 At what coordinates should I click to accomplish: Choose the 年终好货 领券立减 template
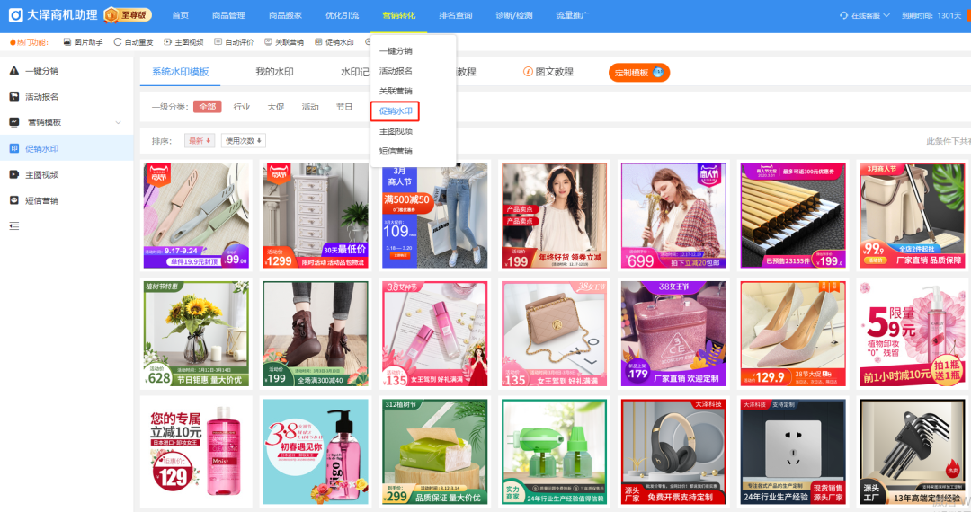click(554, 216)
